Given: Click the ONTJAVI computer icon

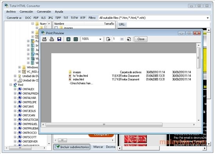Looking at the screenshot, I should [x=20, y=106].
